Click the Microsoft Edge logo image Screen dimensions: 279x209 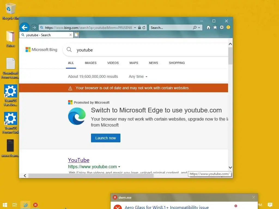click(77, 116)
